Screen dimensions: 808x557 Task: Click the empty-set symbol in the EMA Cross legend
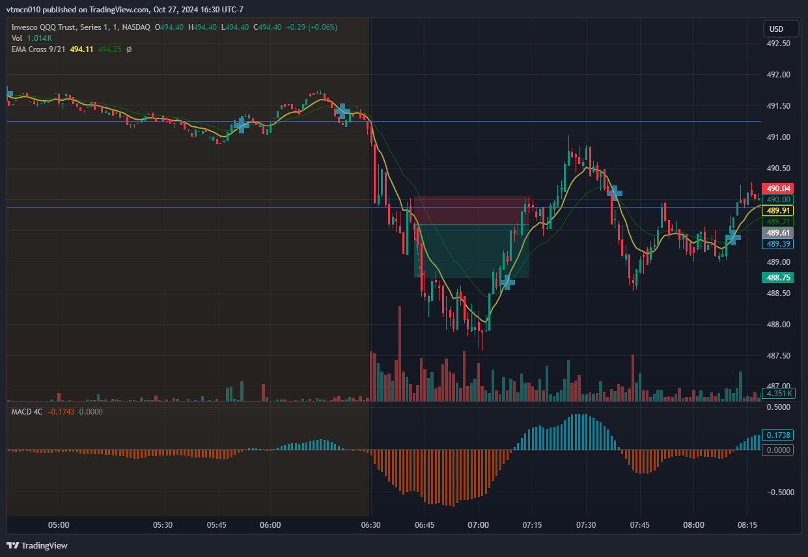click(x=129, y=49)
